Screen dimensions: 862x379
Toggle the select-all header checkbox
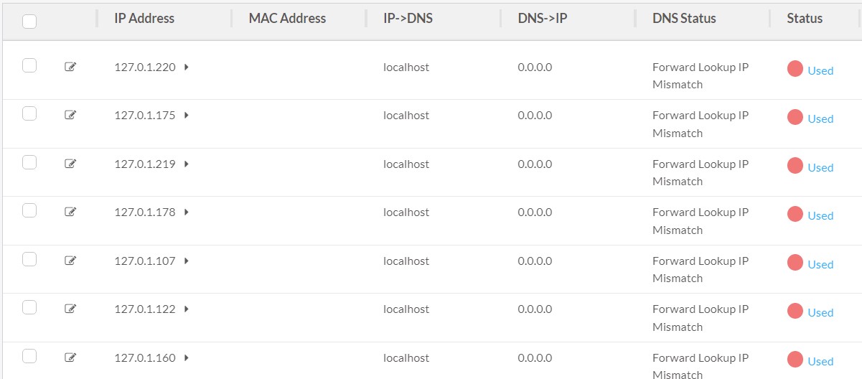point(29,22)
